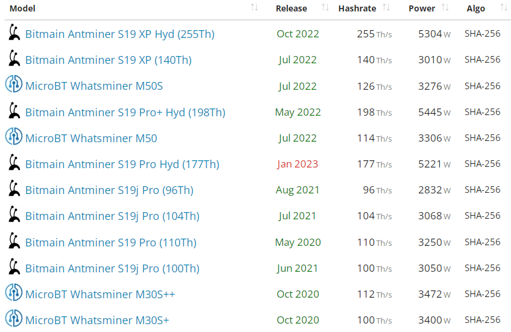Click the 140 Th/s hashrate value

[374, 60]
